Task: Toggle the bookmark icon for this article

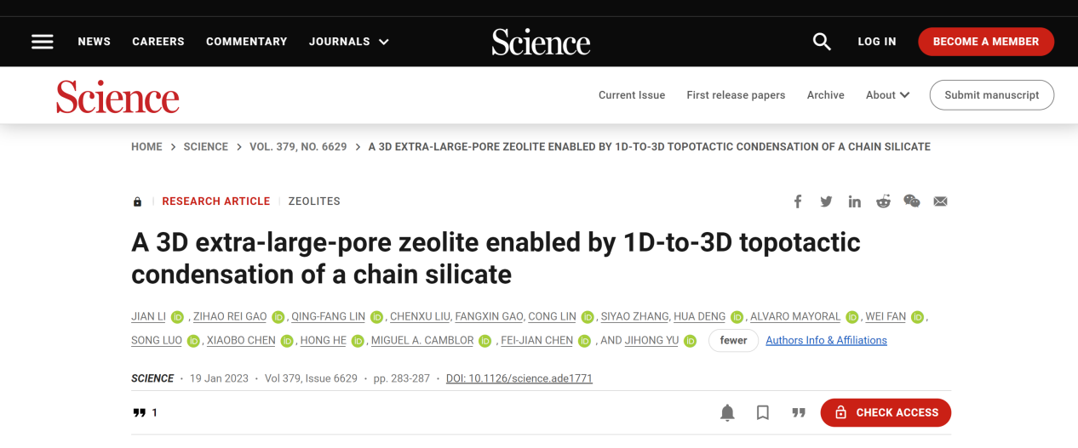Action: point(763,412)
